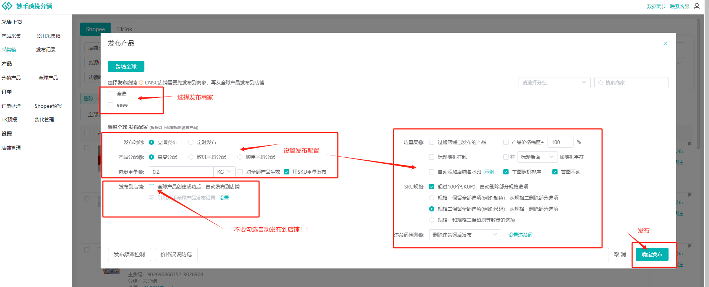
Task: Open 货代管理 in sidebar
Action: pyautogui.click(x=44, y=120)
